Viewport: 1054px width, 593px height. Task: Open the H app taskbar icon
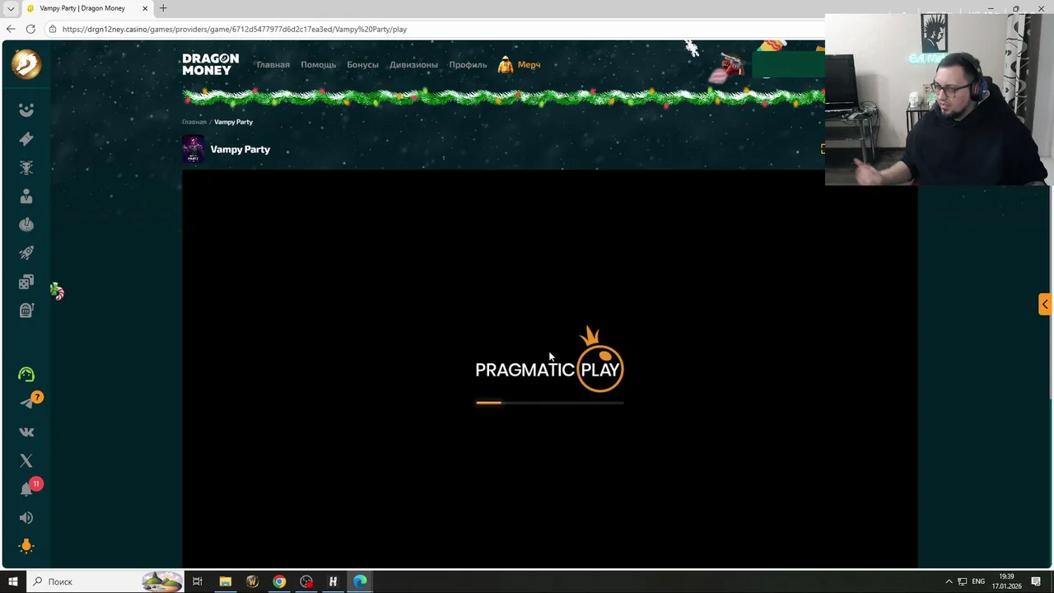pos(333,581)
